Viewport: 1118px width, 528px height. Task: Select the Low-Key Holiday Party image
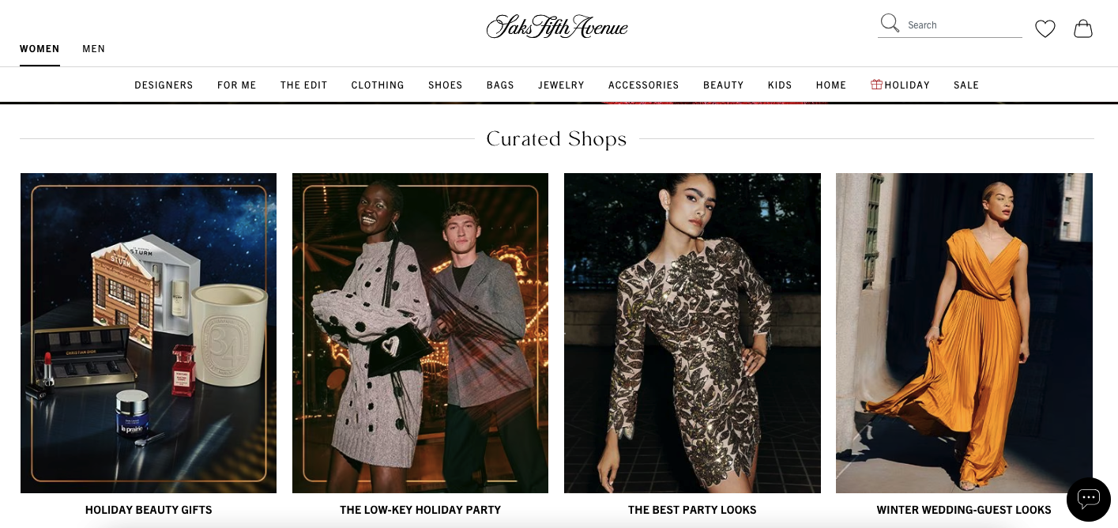click(x=420, y=333)
